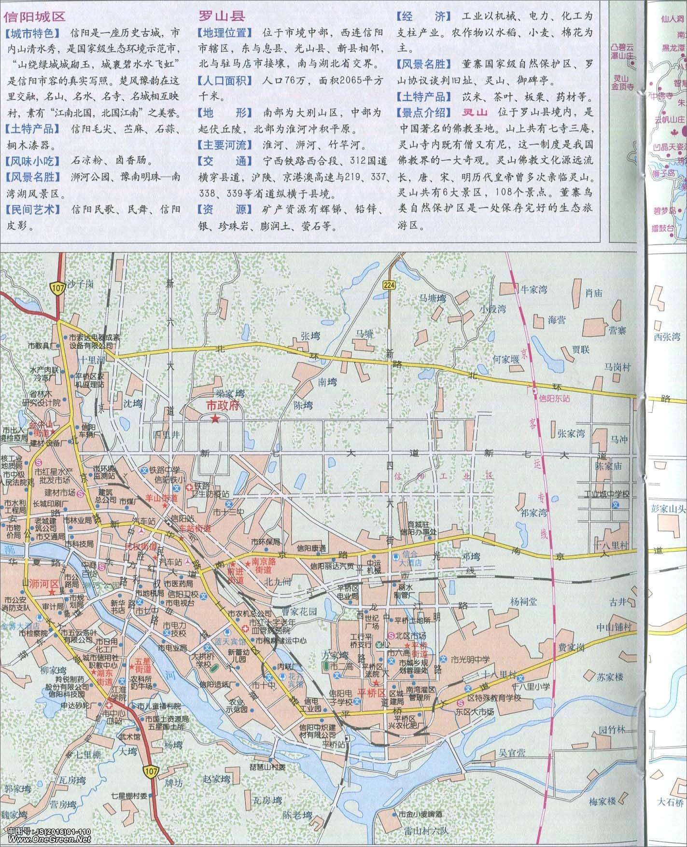
Task: Click the shopping icon beside 北区市场
Action: 391,636
